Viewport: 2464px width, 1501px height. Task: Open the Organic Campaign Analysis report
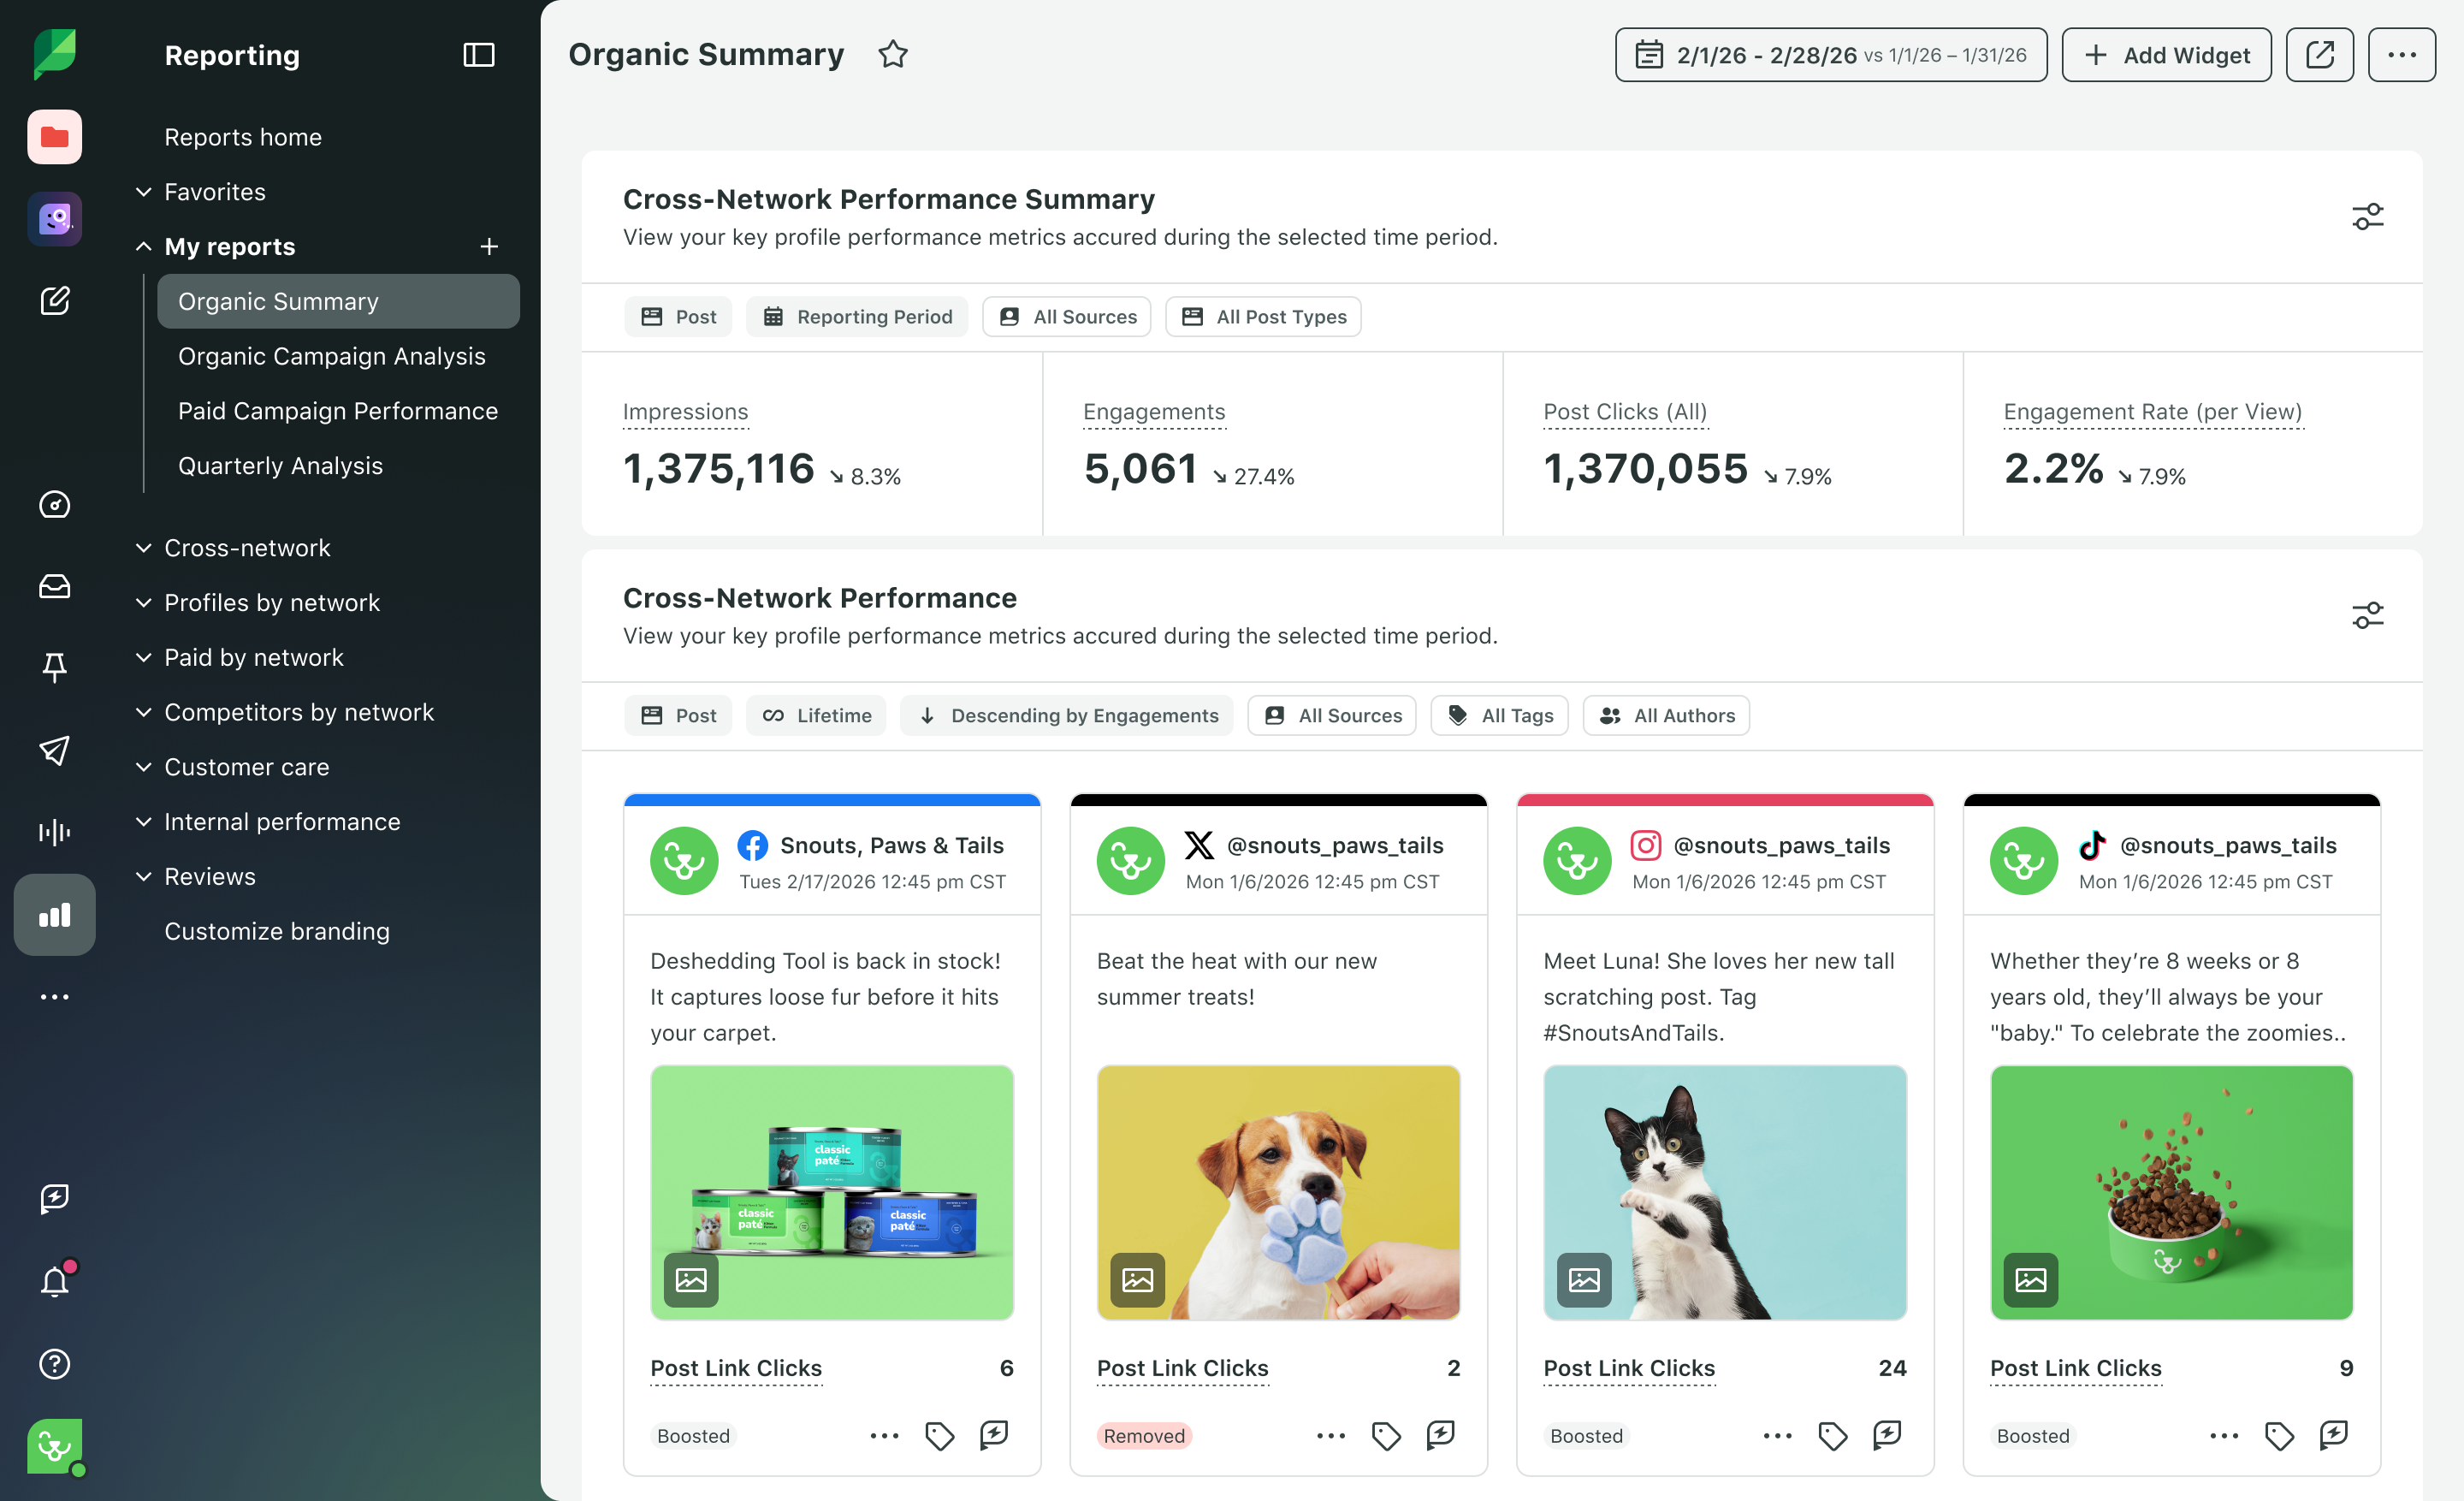click(331, 356)
